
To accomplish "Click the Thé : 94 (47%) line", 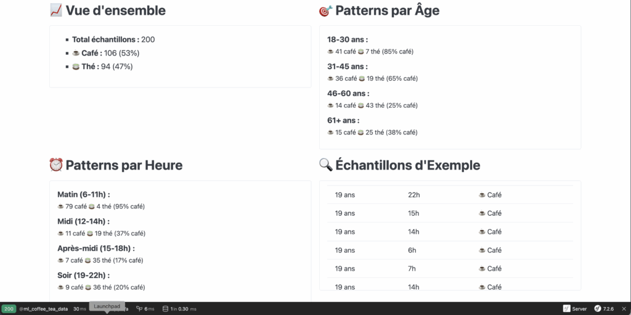I will [102, 67].
